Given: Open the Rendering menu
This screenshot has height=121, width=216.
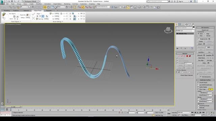Looking at the screenshot, I should [x=67, y=4].
